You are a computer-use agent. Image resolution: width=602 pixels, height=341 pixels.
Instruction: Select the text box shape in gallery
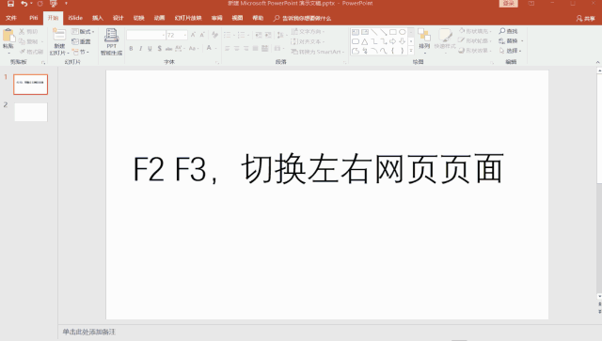coord(356,32)
